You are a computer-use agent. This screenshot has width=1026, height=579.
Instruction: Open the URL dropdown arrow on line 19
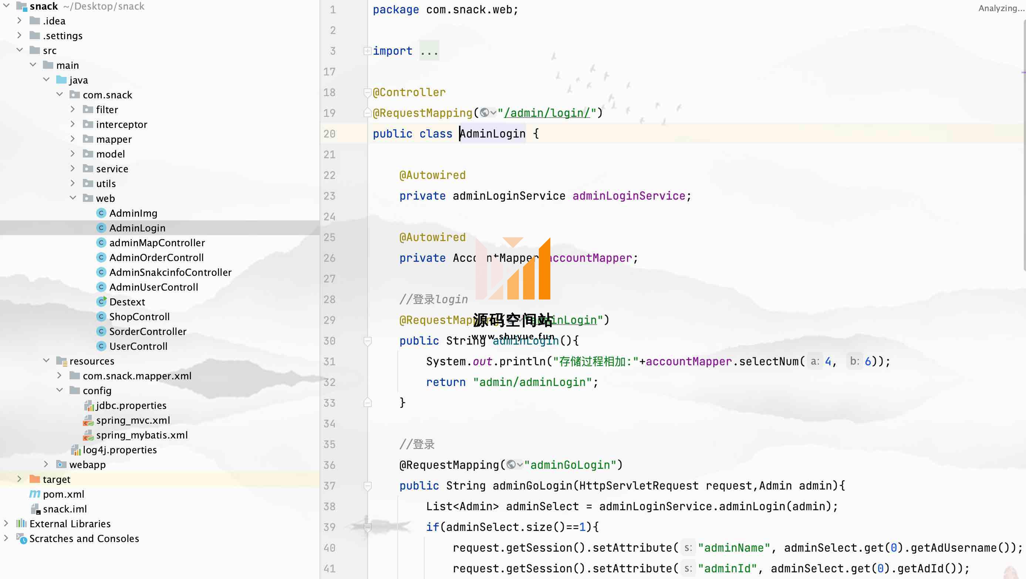(x=493, y=113)
